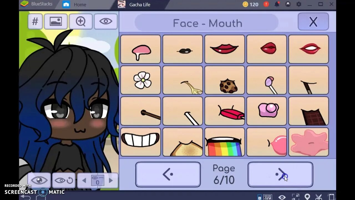This screenshot has height=200, width=355.
Task: Choose the chocolate chip cookie mouth
Action: [225, 80]
